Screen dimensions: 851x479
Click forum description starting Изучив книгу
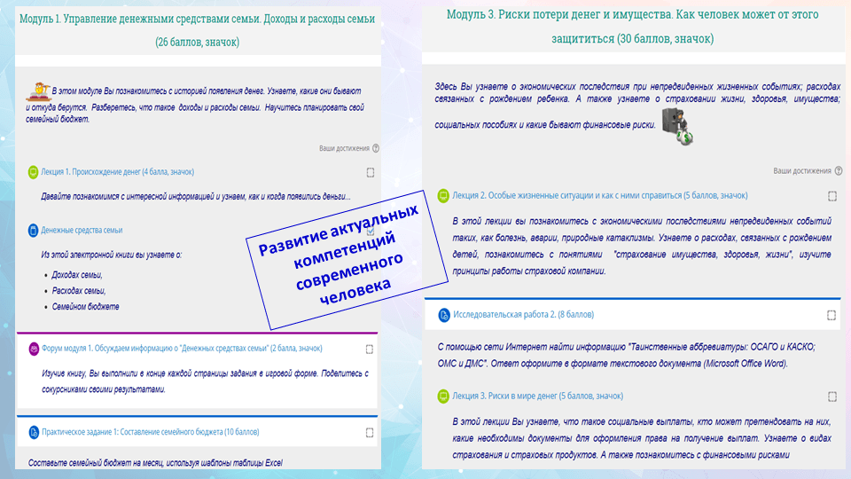click(x=205, y=381)
